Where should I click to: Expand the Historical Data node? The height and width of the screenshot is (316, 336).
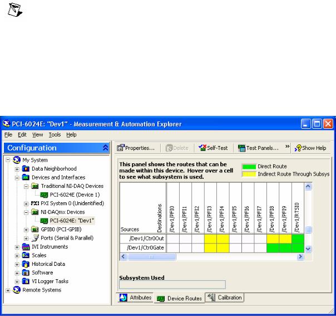[x=17, y=264]
